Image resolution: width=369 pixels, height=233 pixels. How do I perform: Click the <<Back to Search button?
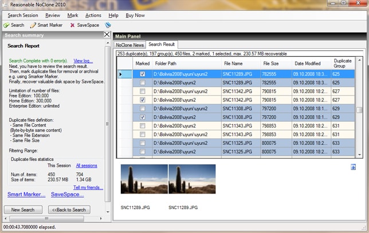pyautogui.click(x=69, y=210)
